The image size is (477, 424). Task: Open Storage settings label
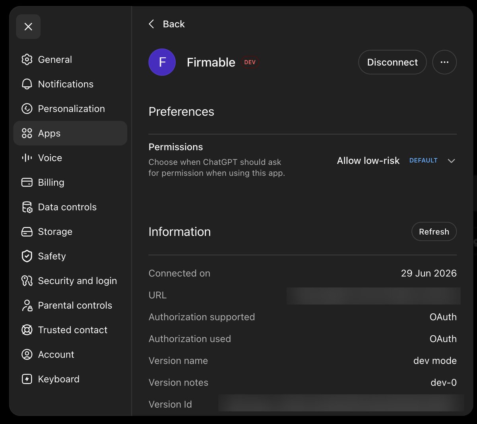tap(55, 232)
